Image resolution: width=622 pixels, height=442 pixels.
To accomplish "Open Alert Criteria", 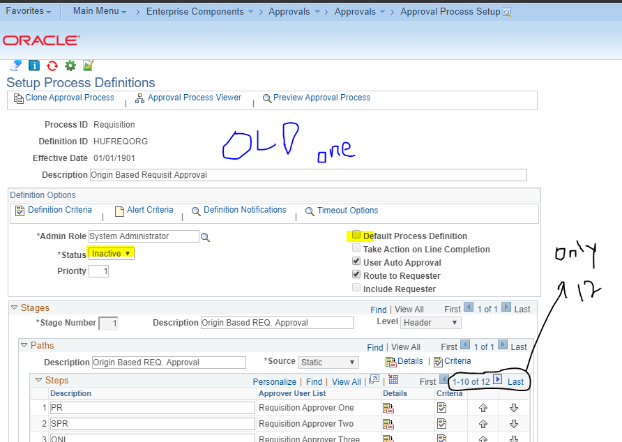I will pyautogui.click(x=149, y=210).
